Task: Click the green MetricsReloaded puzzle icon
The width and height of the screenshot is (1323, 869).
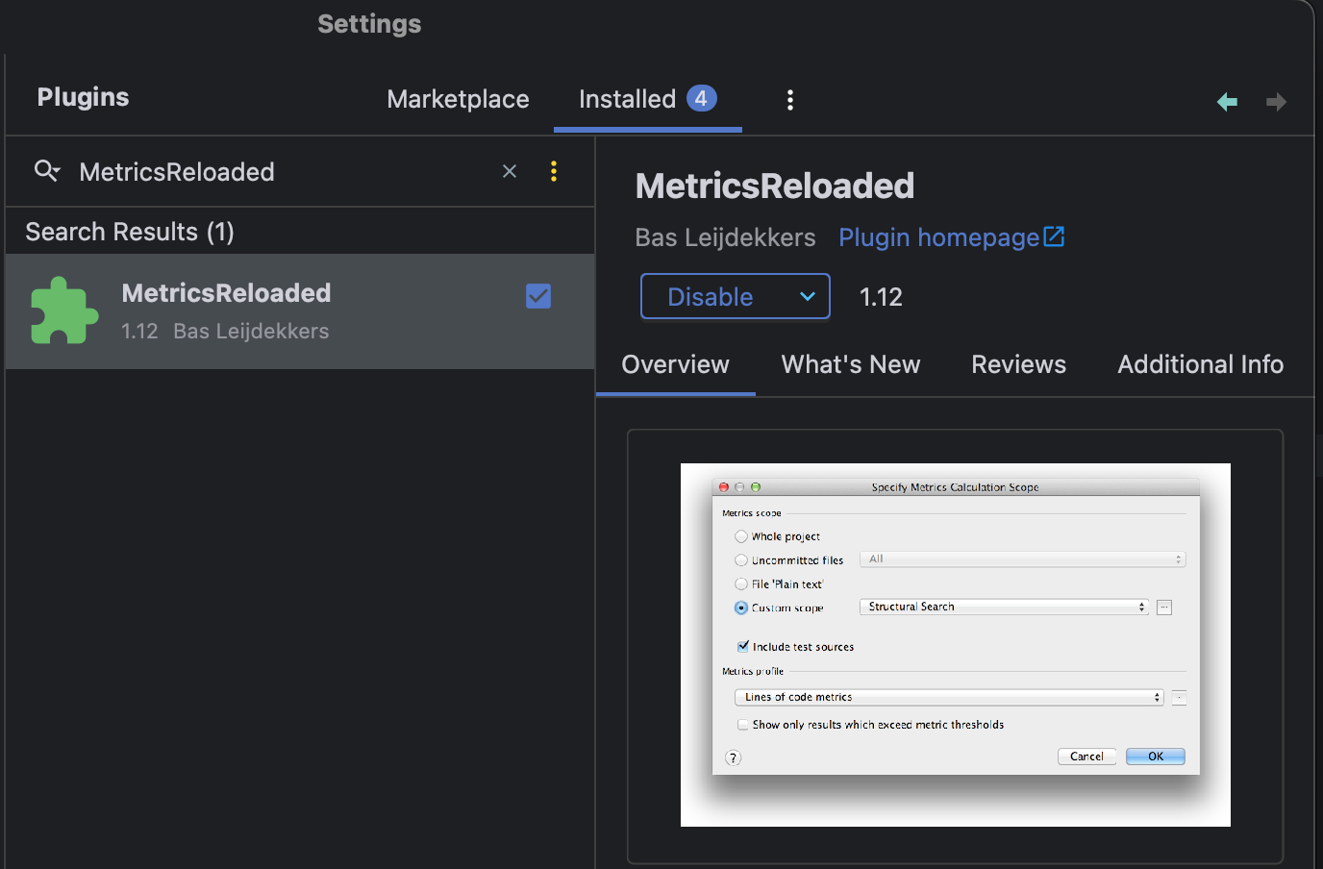Action: 64,310
